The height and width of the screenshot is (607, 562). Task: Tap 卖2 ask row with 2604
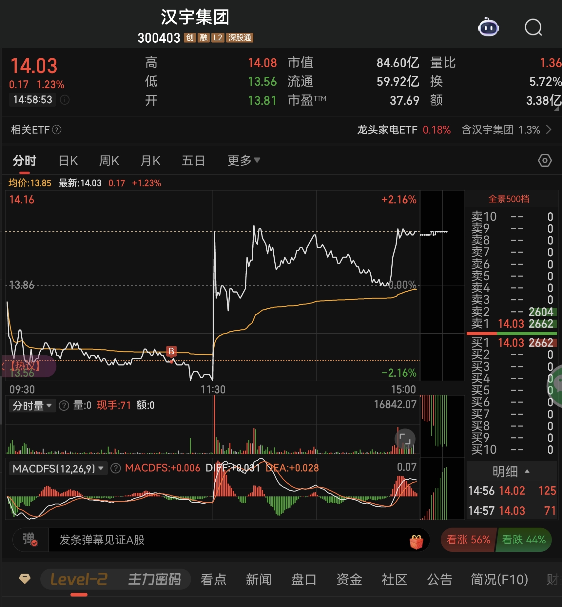(x=512, y=312)
